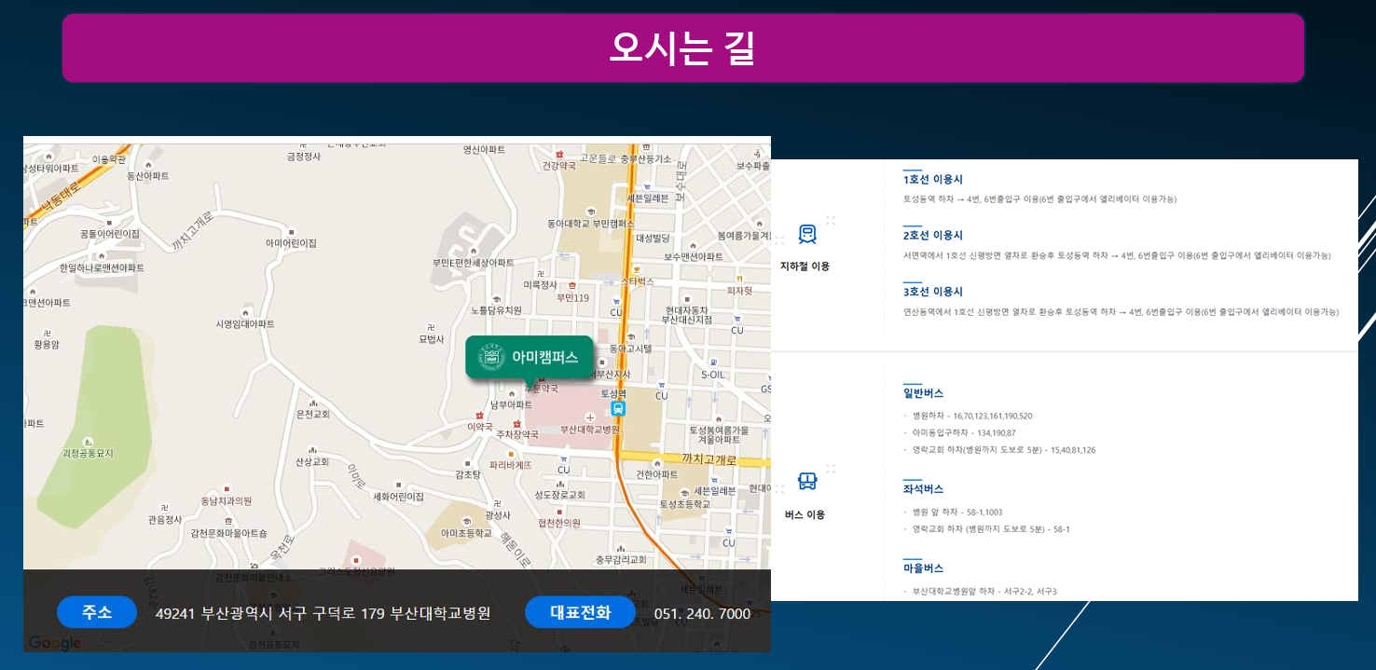
Task: Click the 오시는 길 title banner
Action: click(683, 48)
